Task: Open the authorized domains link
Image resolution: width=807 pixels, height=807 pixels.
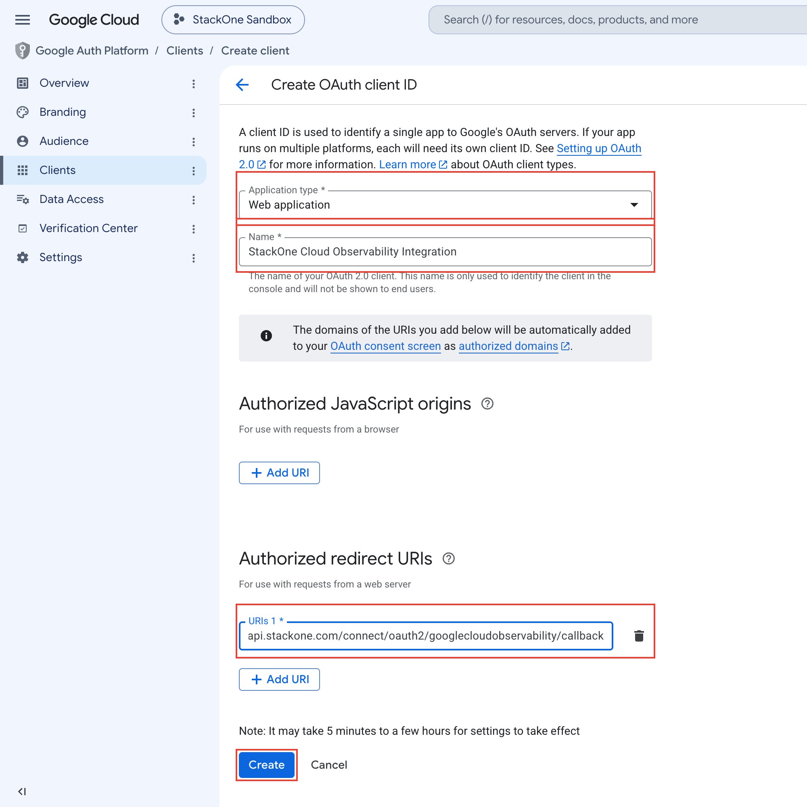Action: point(514,346)
